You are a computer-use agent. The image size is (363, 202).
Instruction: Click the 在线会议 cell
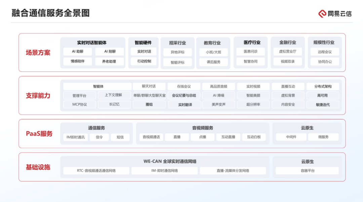pyautogui.click(x=184, y=87)
